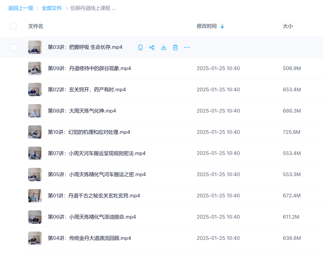Send 第03讲 video to mobile device

click(x=140, y=47)
